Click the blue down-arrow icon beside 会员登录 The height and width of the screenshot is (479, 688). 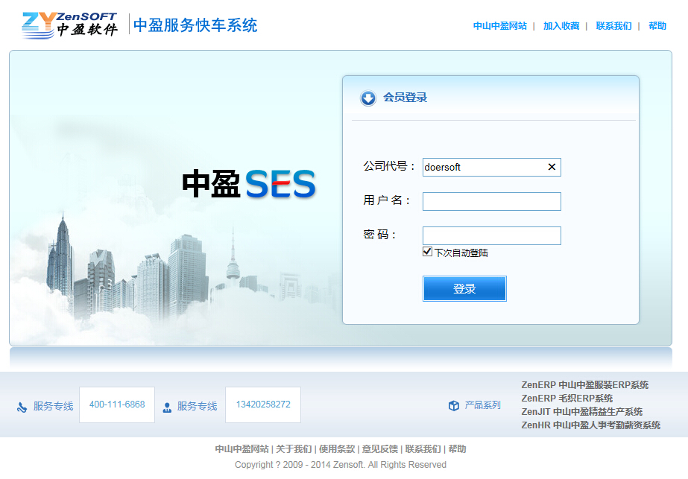point(368,98)
